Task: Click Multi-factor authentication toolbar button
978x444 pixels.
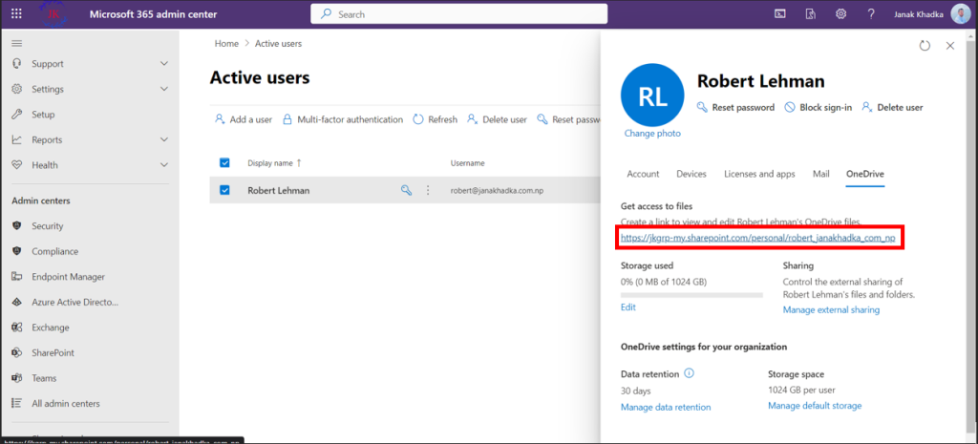Action: pos(343,119)
